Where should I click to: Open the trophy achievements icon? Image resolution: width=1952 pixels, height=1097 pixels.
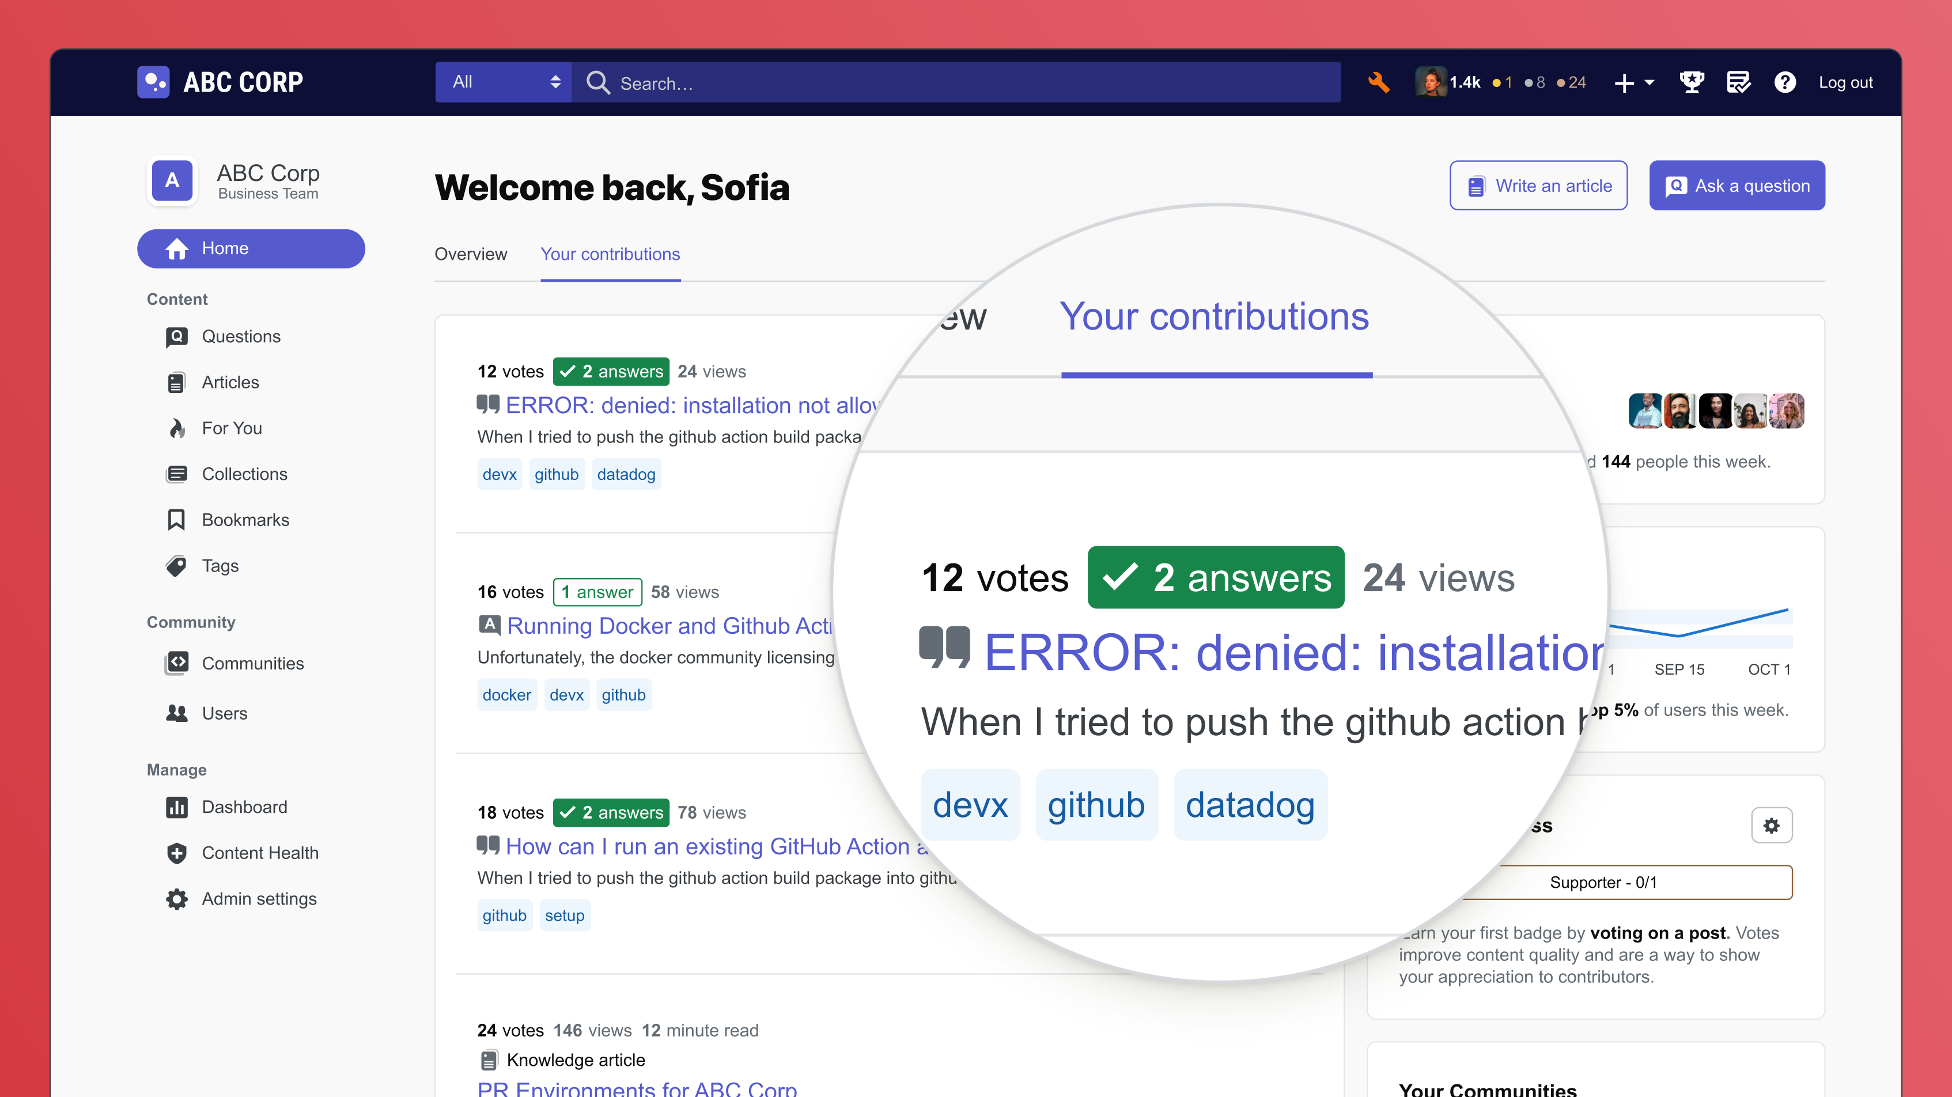coord(1692,82)
